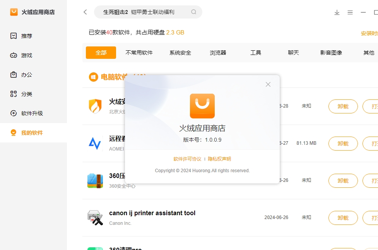Open the 隐私权声明 link

219,159
